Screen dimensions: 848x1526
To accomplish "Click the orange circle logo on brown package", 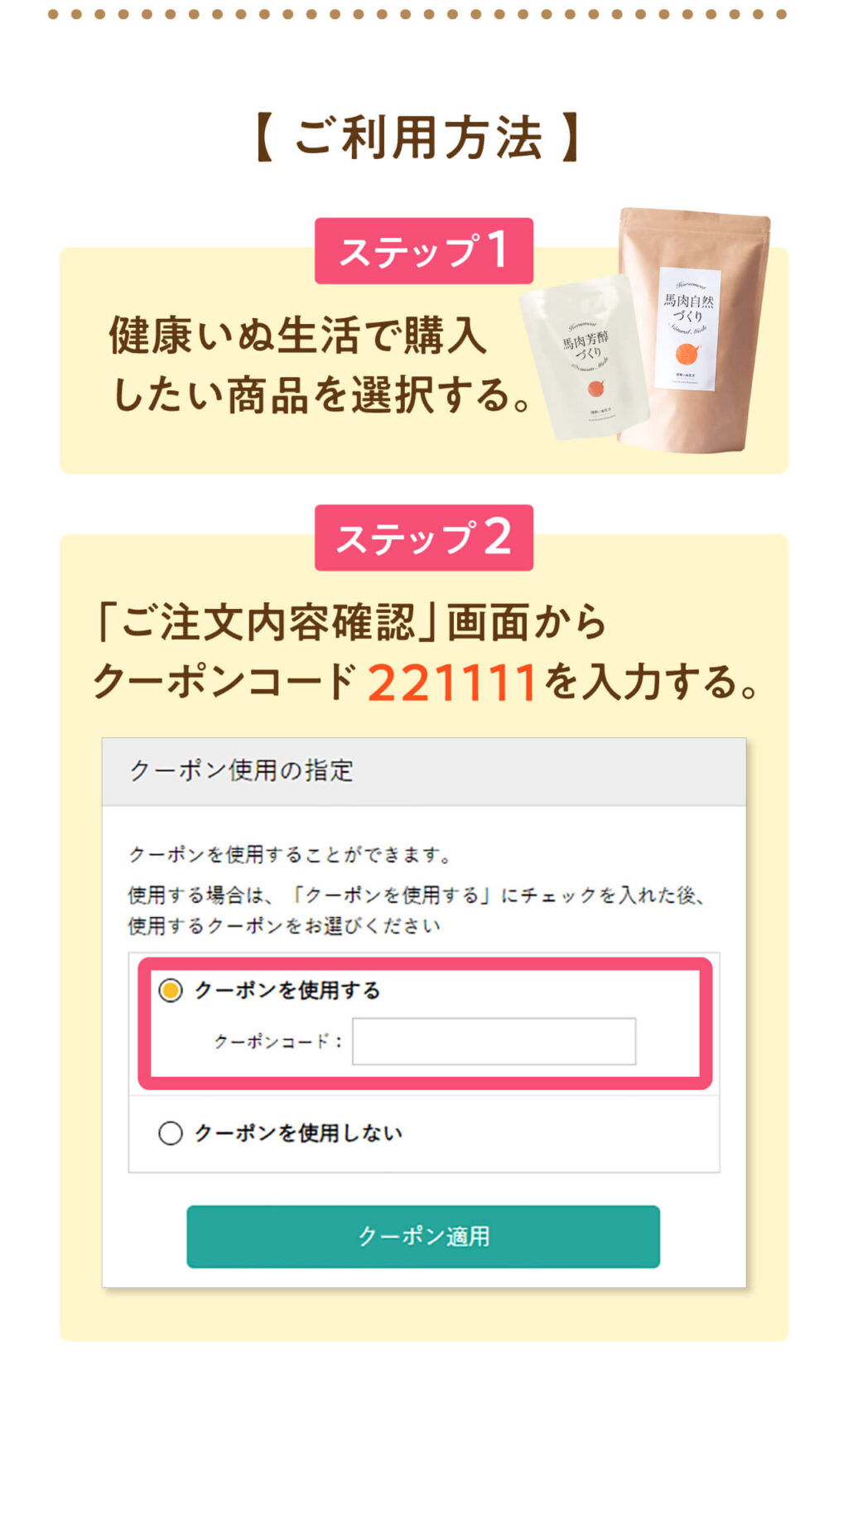I will click(687, 354).
